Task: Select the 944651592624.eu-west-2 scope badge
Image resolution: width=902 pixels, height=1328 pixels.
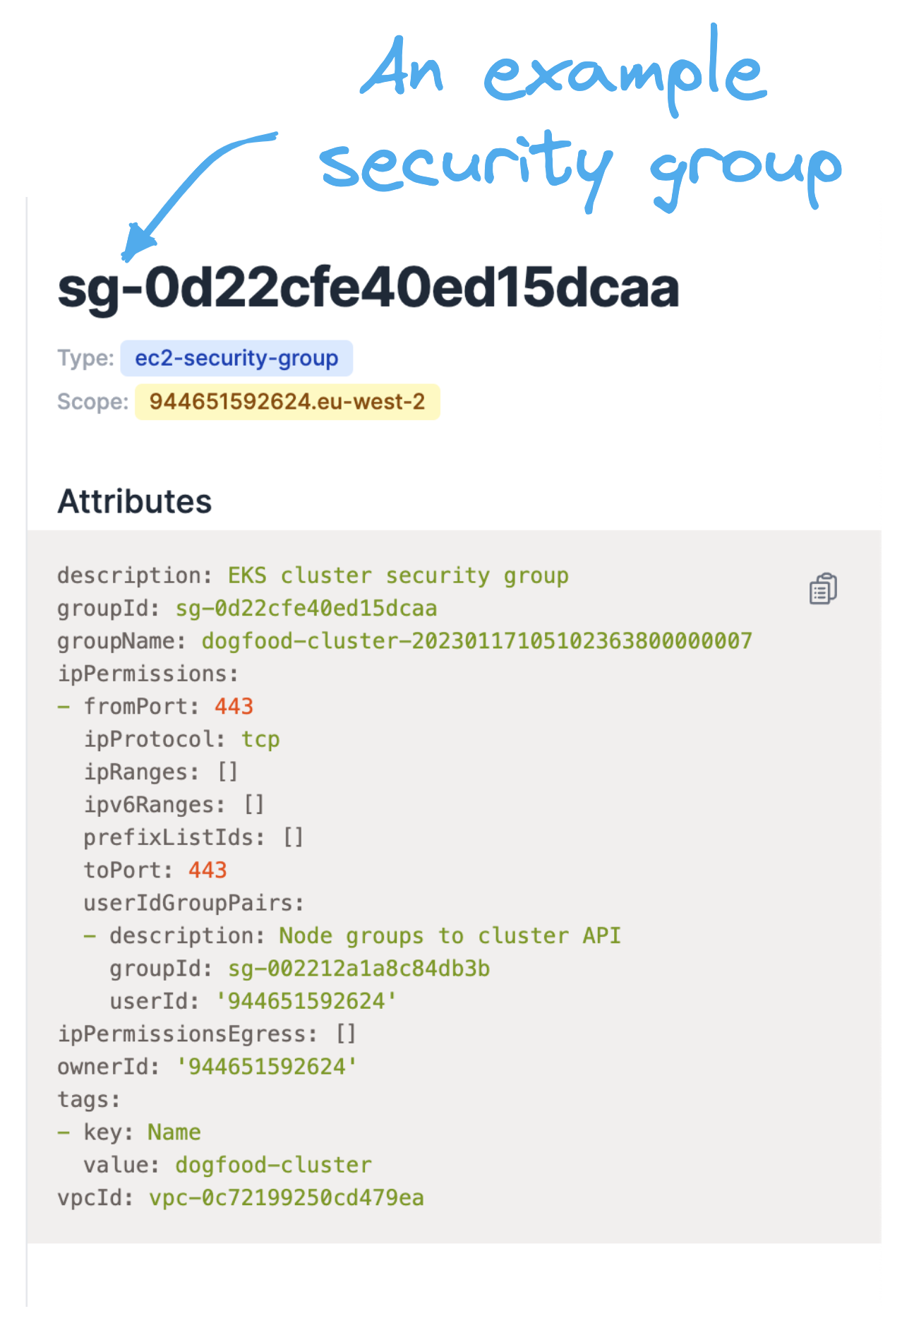Action: click(x=287, y=402)
